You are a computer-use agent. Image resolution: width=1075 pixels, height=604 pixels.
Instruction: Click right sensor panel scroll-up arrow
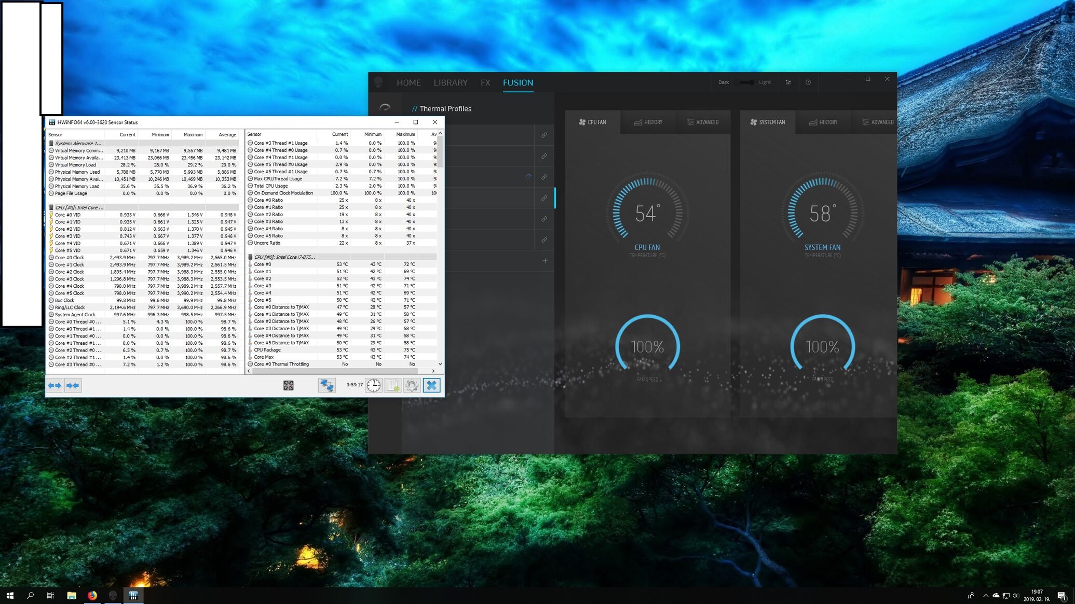(x=440, y=134)
